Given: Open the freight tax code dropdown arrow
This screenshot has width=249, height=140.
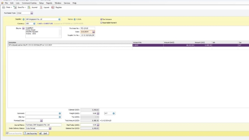Looking at the screenshot, I should pyautogui.click(x=114, y=113).
